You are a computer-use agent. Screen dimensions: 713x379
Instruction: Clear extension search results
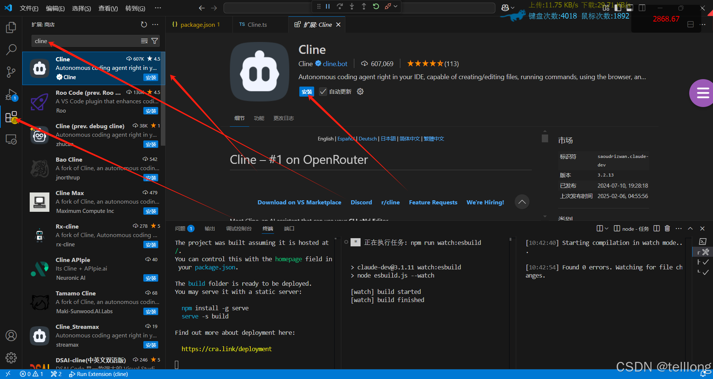point(144,41)
